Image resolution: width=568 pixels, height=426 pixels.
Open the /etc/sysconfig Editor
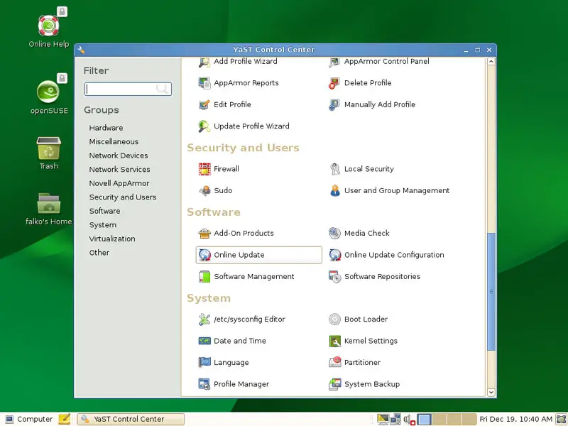click(241, 319)
